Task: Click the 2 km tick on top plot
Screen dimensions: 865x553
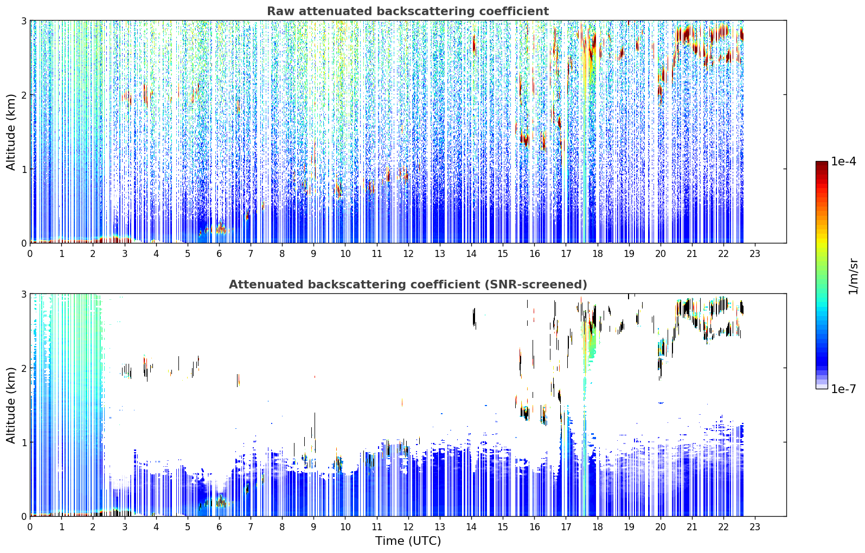Action: coord(23,95)
